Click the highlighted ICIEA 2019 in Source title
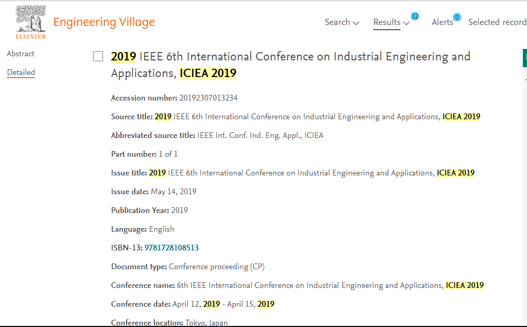Image resolution: width=527 pixels, height=327 pixels. (461, 117)
